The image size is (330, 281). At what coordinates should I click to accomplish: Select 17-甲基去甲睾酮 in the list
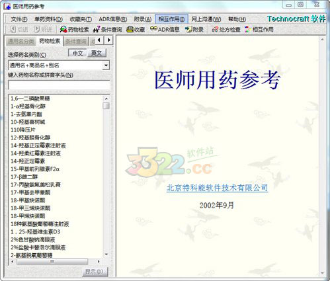click(30, 192)
